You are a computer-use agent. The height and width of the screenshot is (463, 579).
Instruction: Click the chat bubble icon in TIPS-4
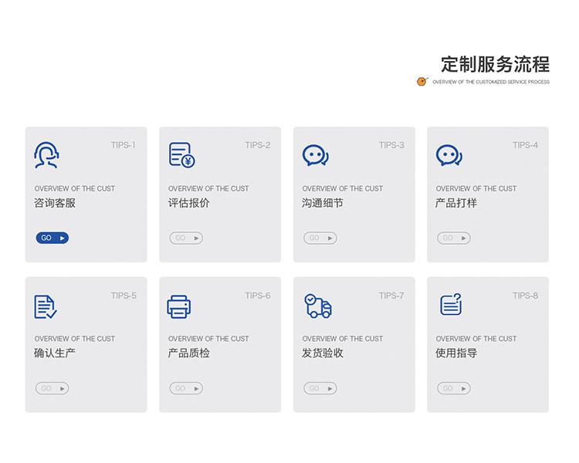click(x=449, y=155)
